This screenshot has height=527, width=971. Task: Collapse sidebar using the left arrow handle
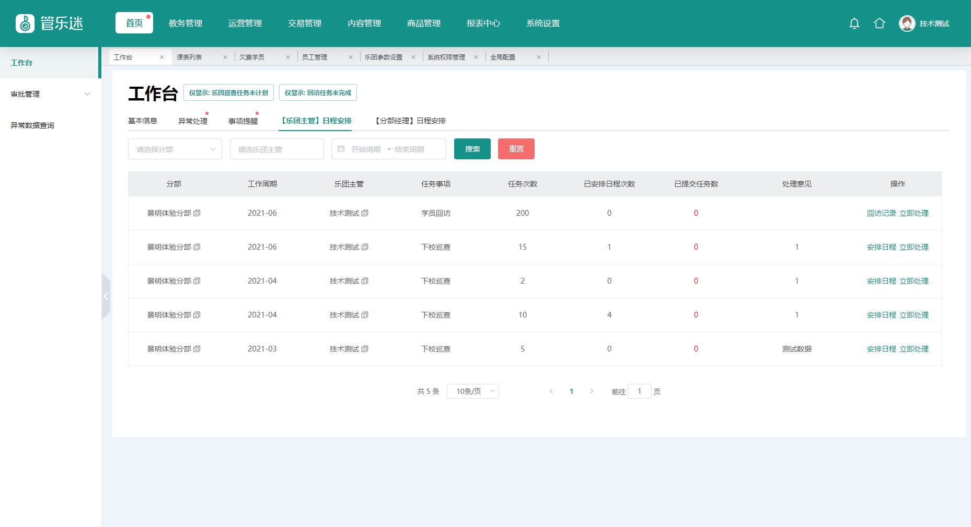pyautogui.click(x=106, y=296)
